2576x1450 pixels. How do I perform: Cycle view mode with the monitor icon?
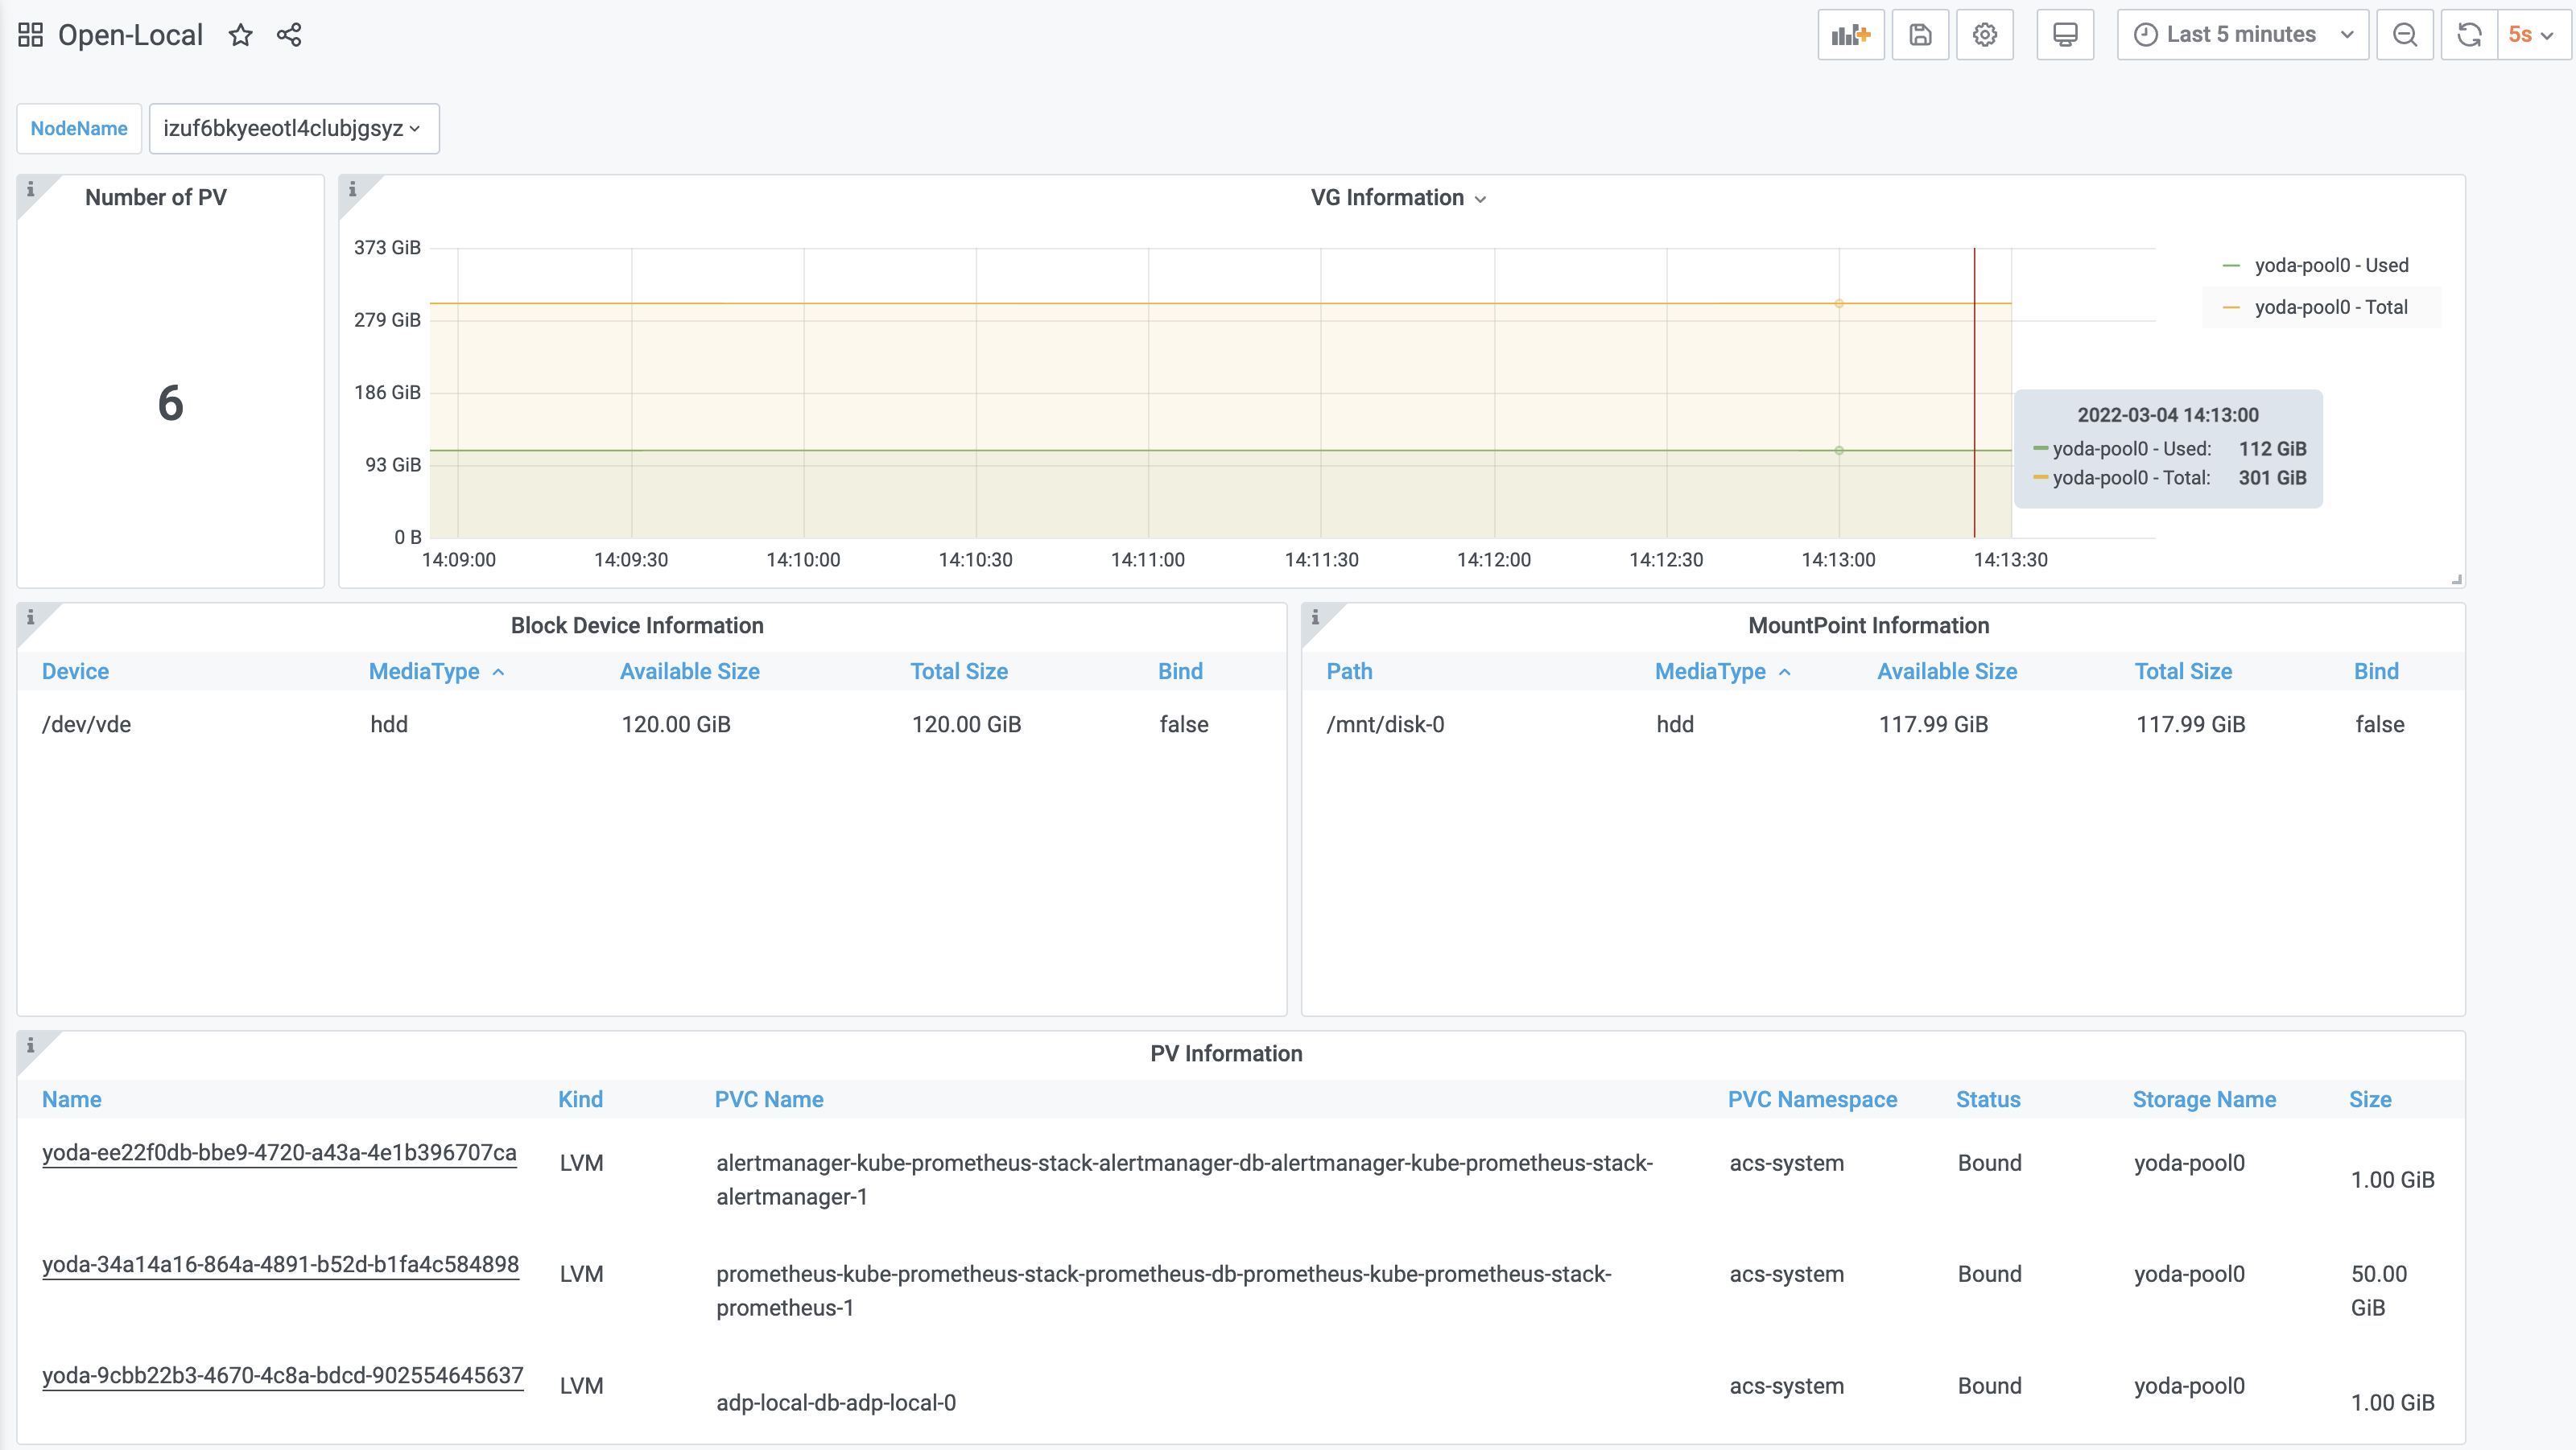point(2065,35)
